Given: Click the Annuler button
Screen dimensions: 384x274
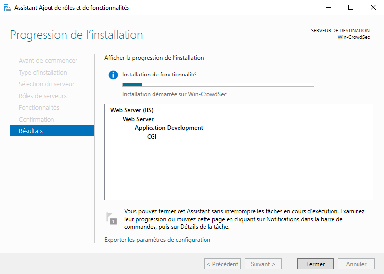Looking at the screenshot, I should [x=356, y=264].
